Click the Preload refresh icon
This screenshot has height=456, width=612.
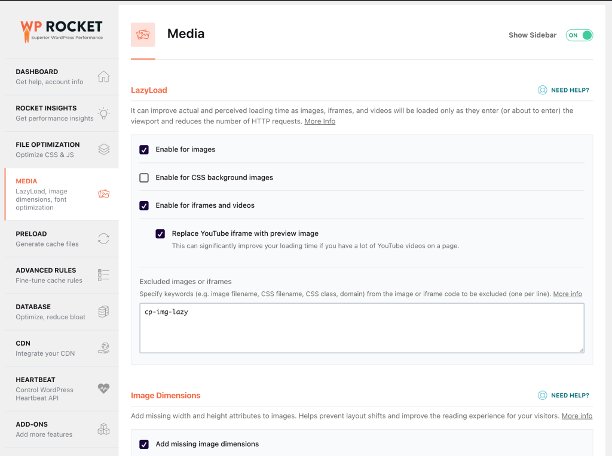(x=103, y=238)
